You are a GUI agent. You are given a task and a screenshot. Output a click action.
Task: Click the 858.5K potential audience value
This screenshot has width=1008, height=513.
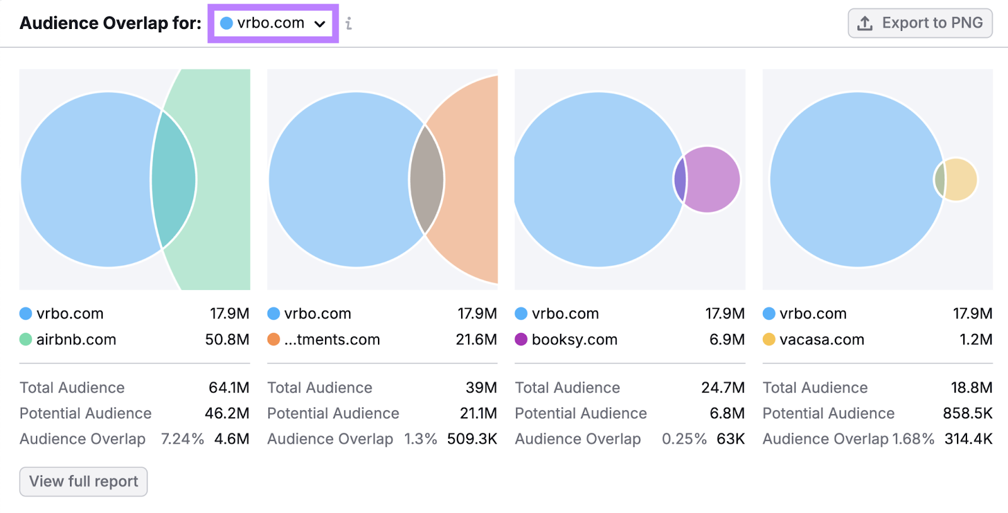(968, 413)
